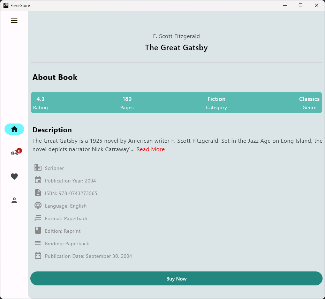Click the Language globe icon
Screen dimensions: 325x299
pos(38,205)
